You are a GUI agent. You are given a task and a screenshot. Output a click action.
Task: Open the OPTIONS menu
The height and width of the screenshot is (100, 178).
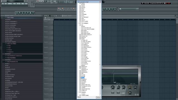tap(18, 4)
